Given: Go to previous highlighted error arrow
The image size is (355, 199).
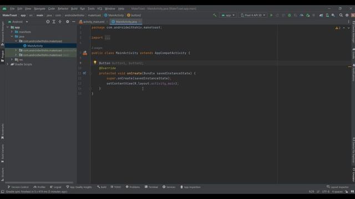Looking at the screenshot, I should pyautogui.click(x=344, y=28).
